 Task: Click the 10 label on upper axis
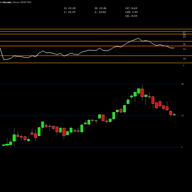pyautogui.click(x=184, y=59)
